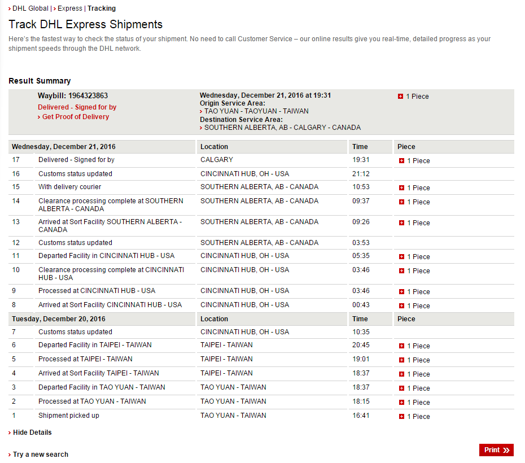Click row 12 Customs status updated text
Viewport: 525px width, 463px height.
pos(75,243)
